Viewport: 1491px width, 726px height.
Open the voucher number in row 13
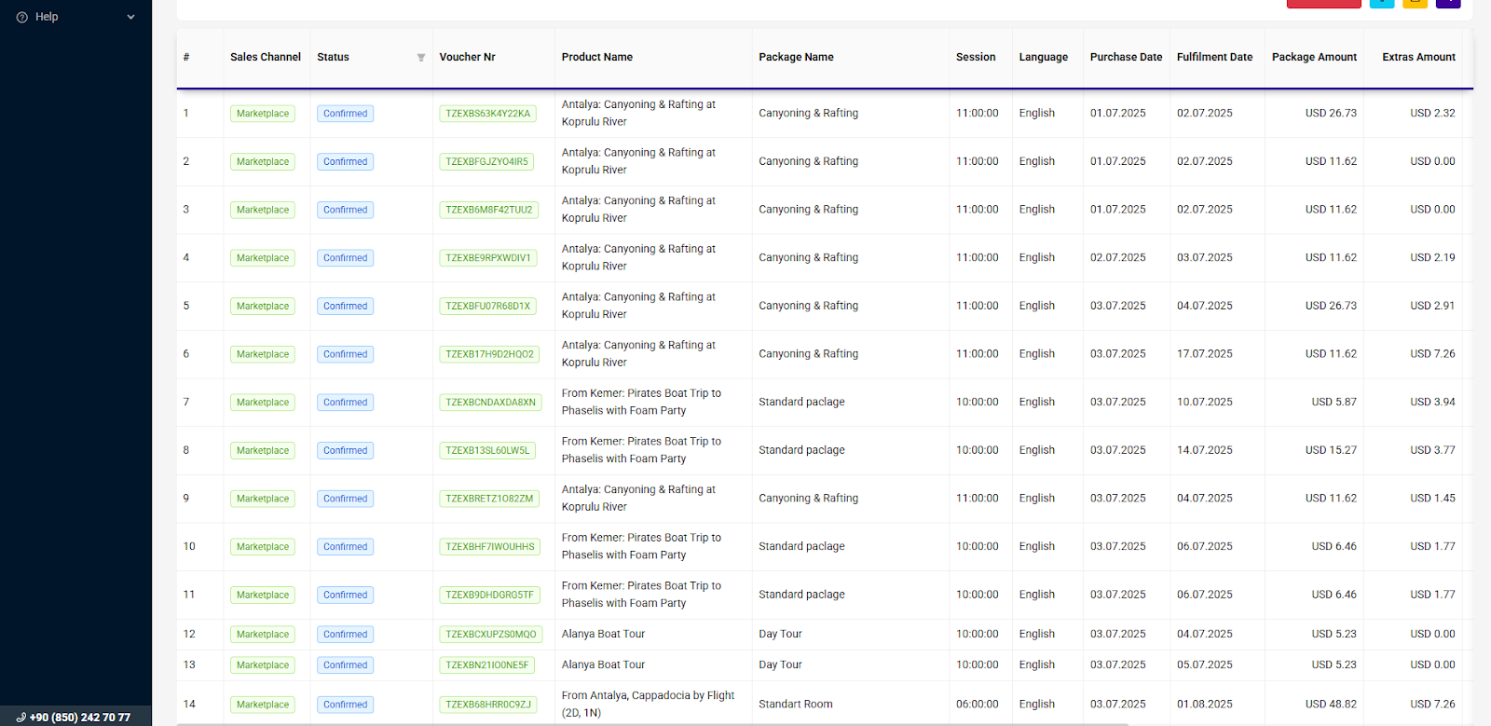[487, 665]
